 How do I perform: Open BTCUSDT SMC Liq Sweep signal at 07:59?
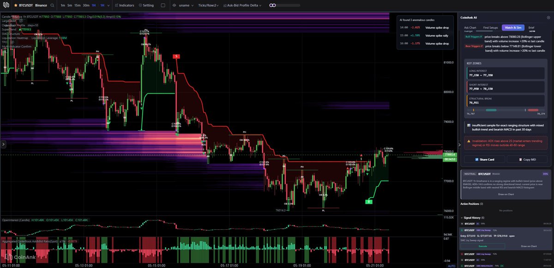pos(506,254)
